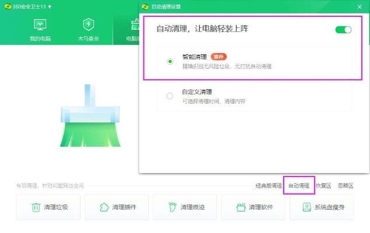Click the 清理垃圾 button label

click(x=56, y=207)
